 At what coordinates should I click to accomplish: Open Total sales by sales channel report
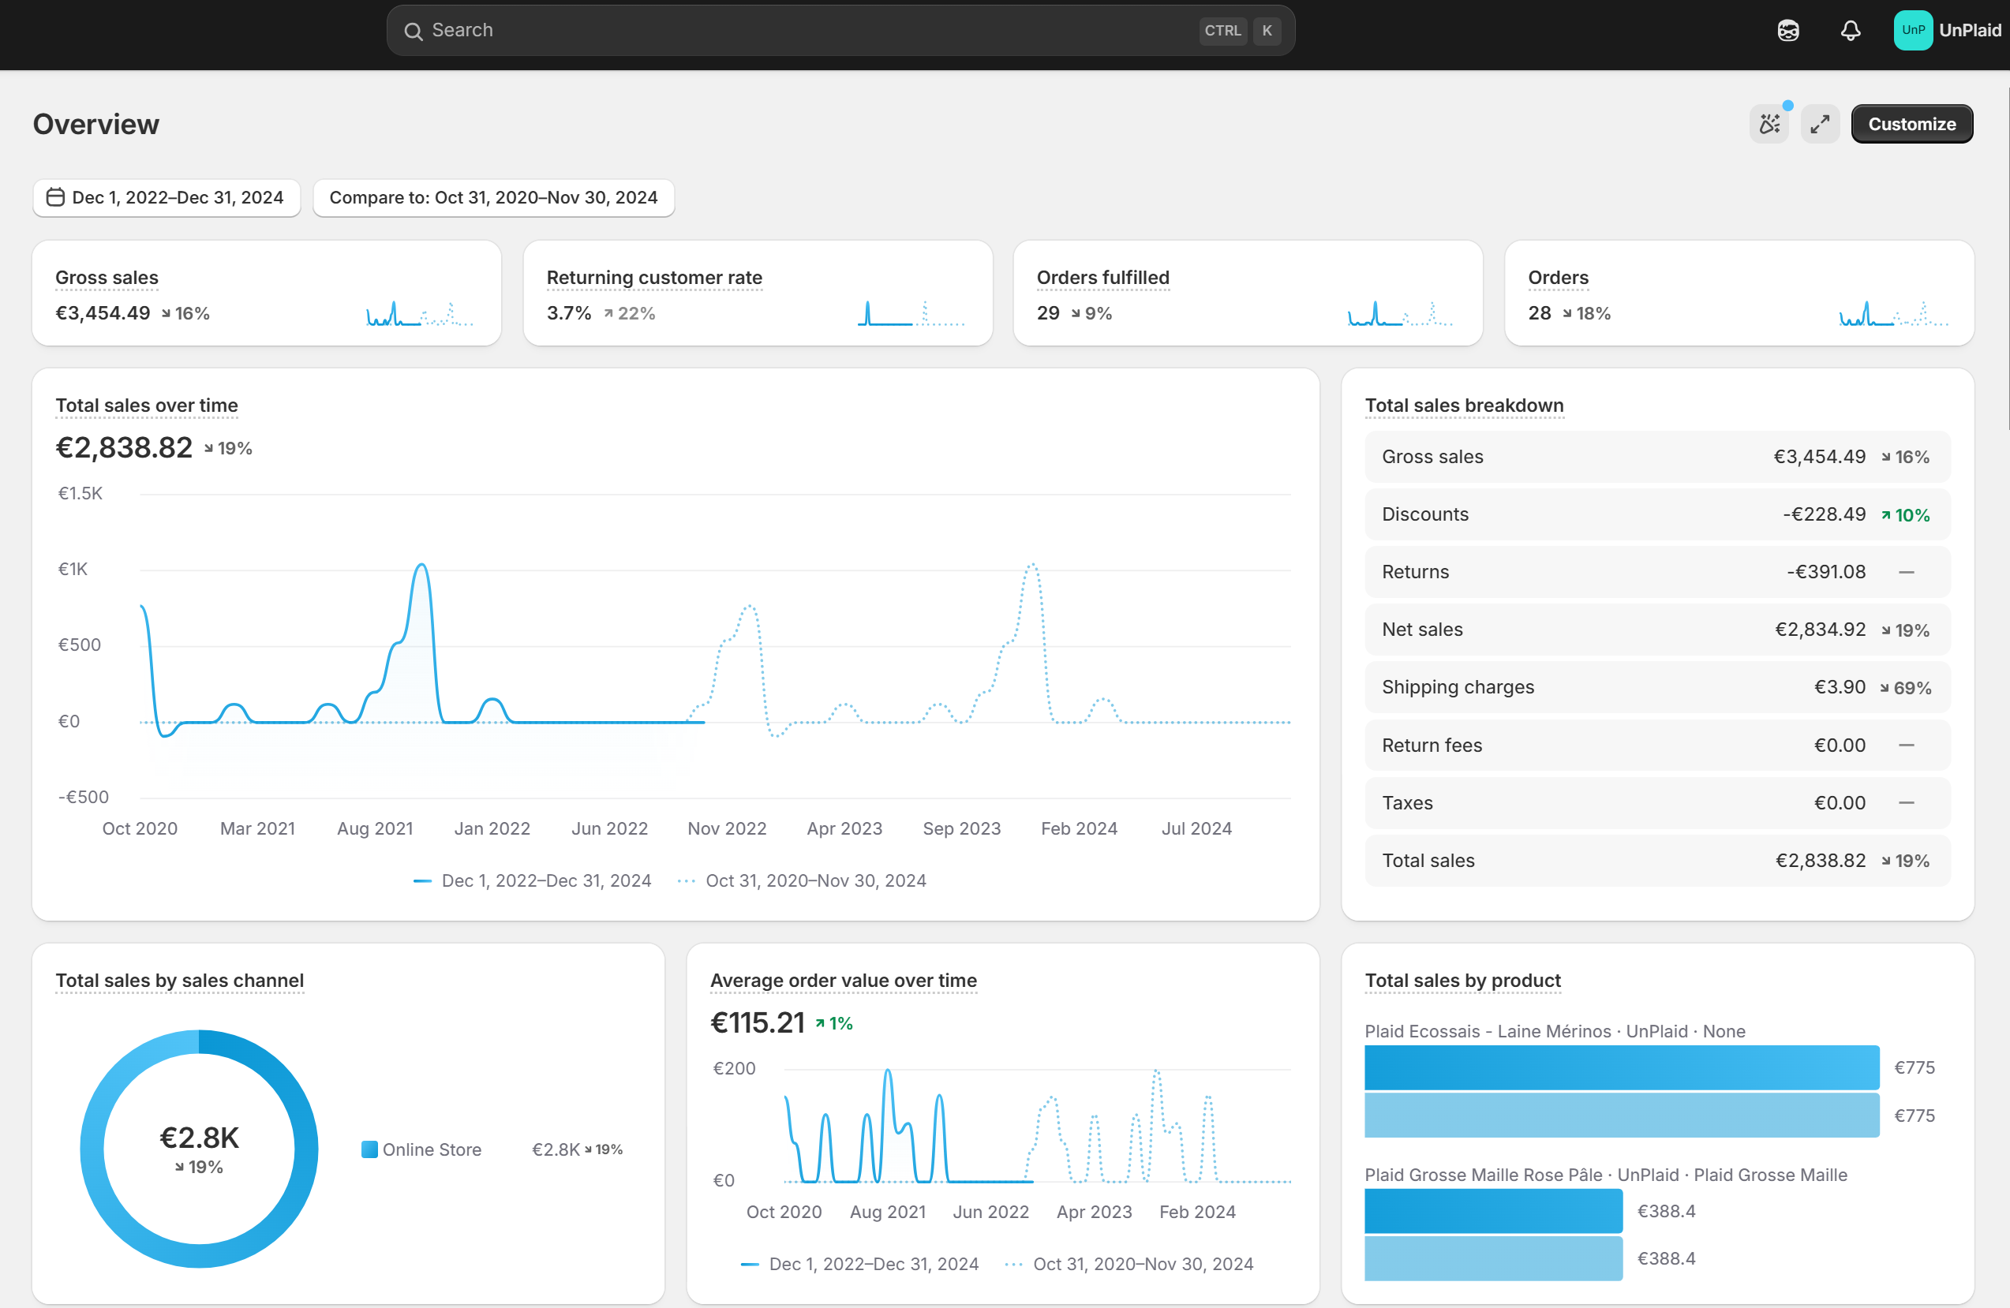pyautogui.click(x=179, y=981)
